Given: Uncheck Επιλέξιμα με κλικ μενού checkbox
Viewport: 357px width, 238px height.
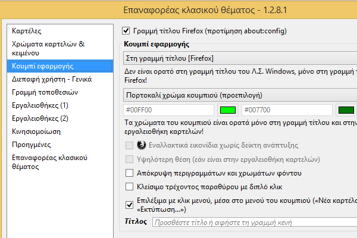Looking at the screenshot, I should point(129,205).
